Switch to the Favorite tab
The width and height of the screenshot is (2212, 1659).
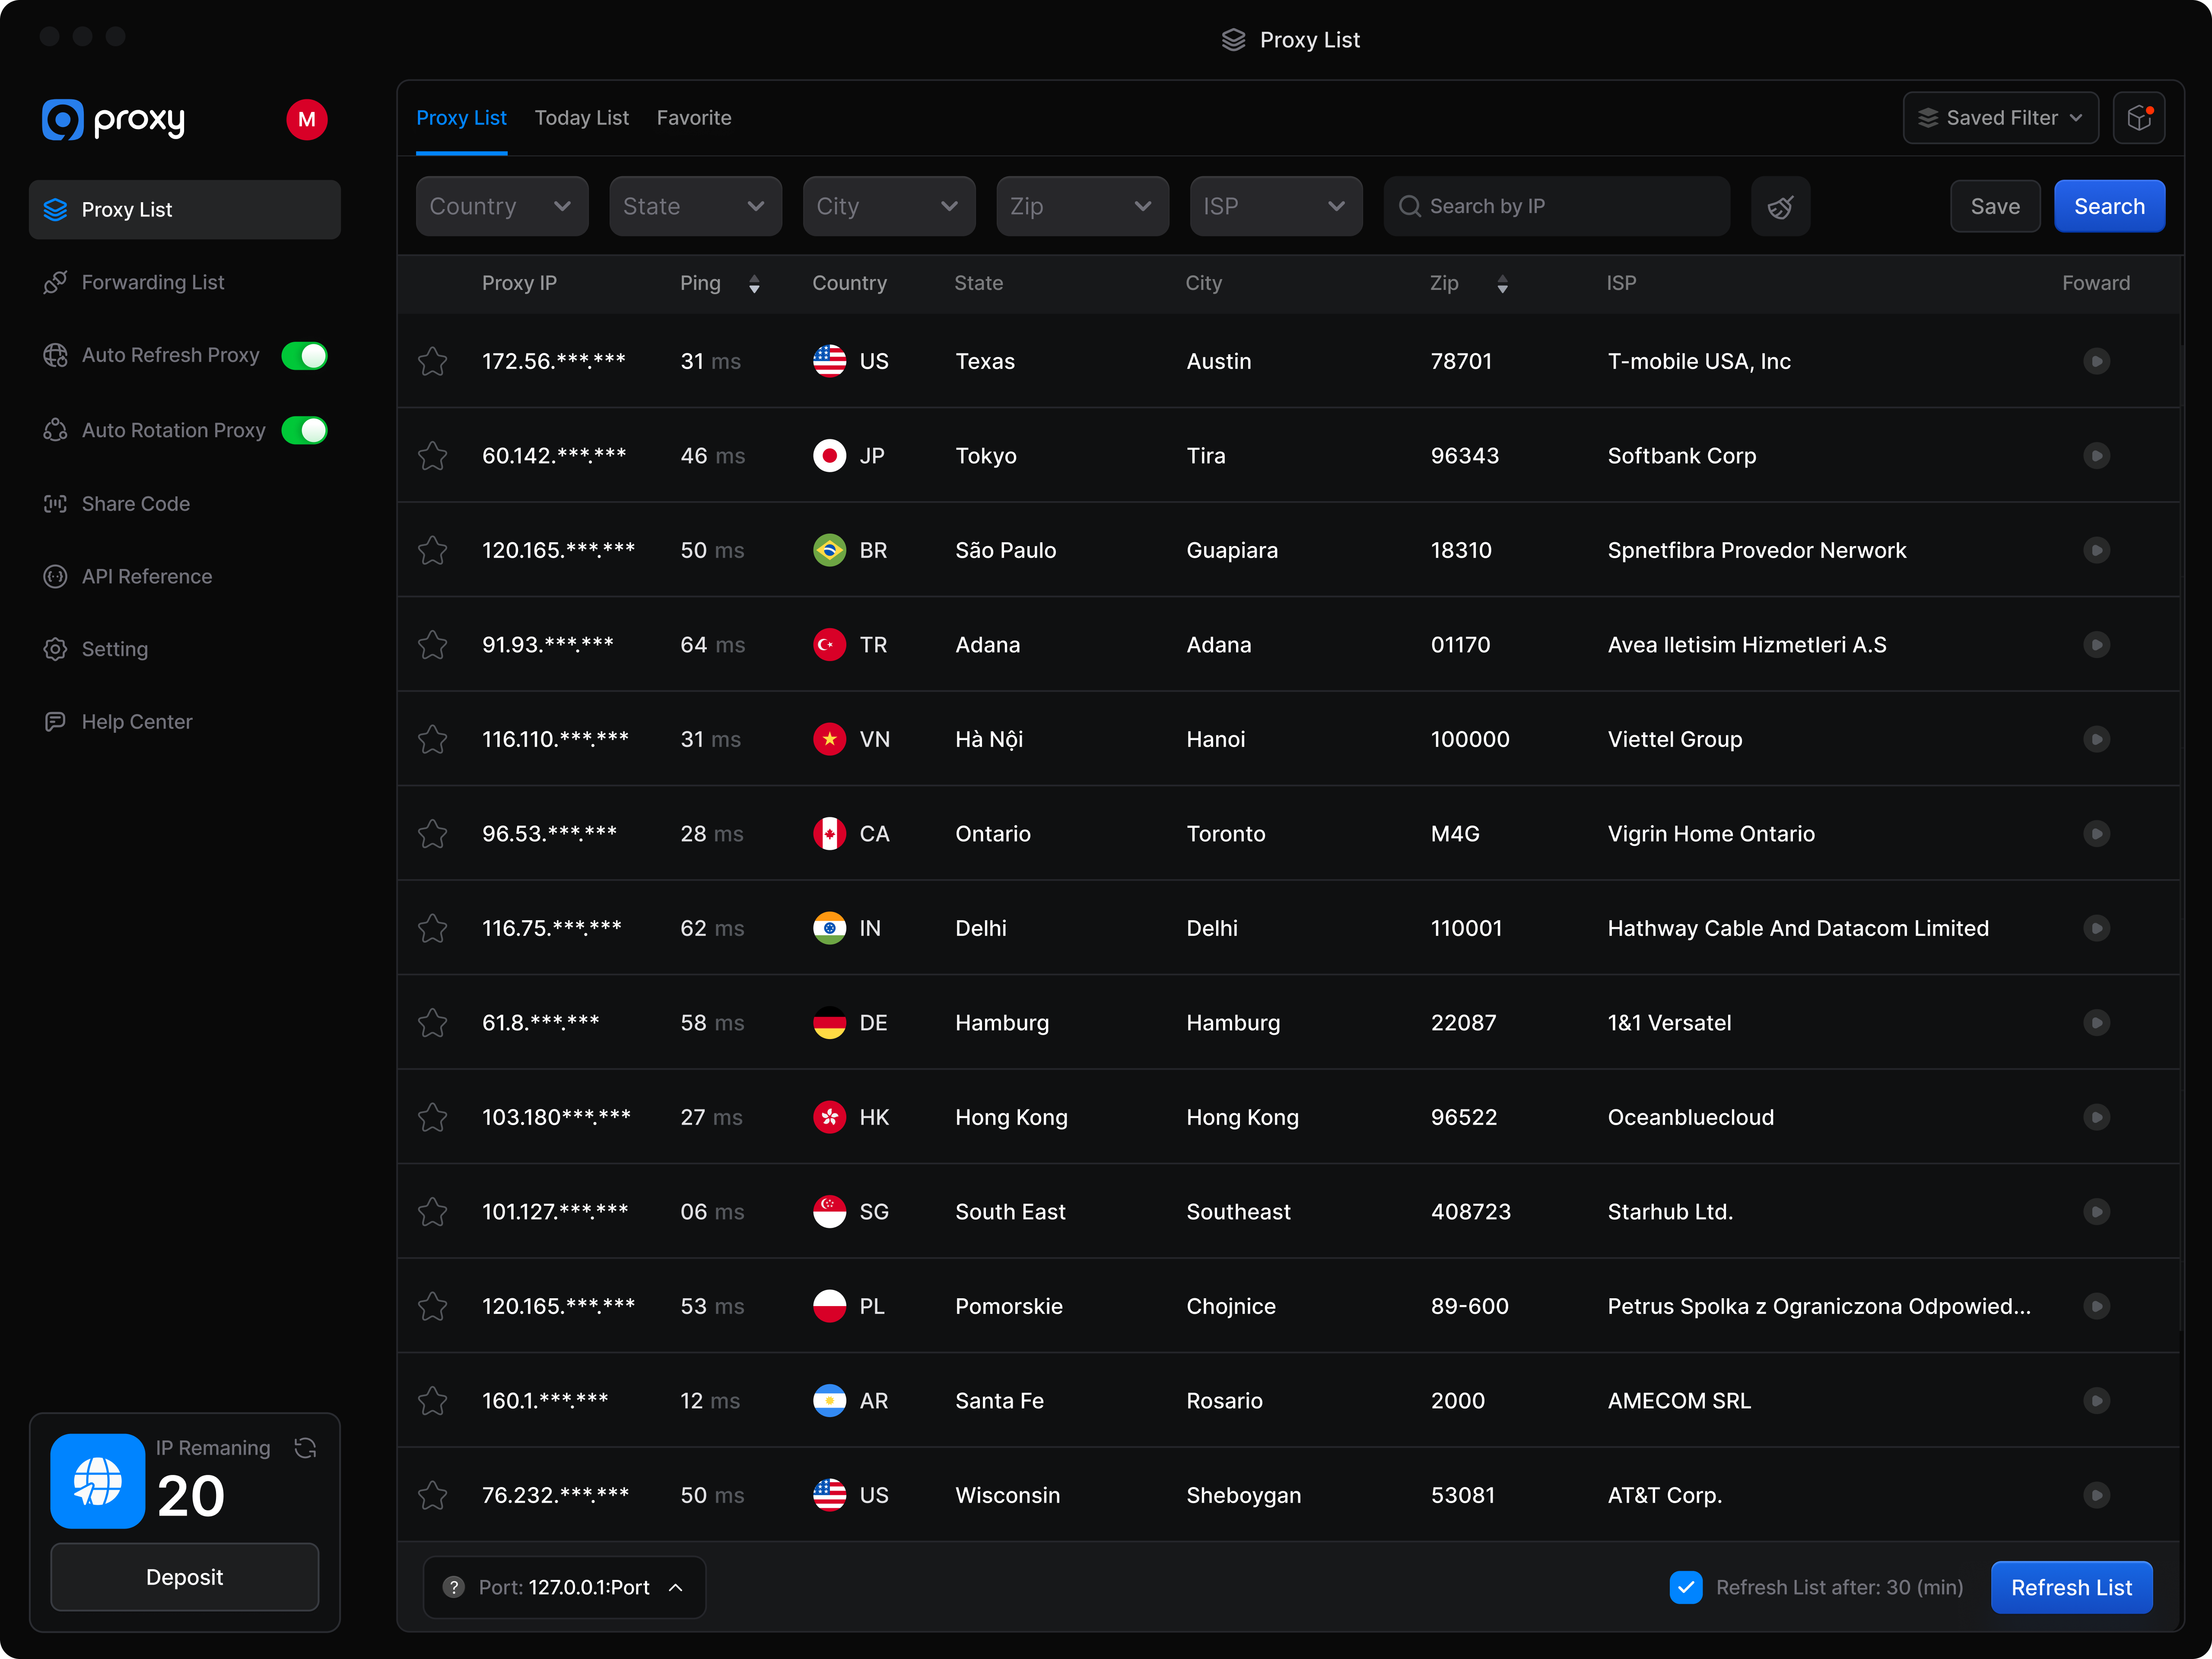pos(694,117)
